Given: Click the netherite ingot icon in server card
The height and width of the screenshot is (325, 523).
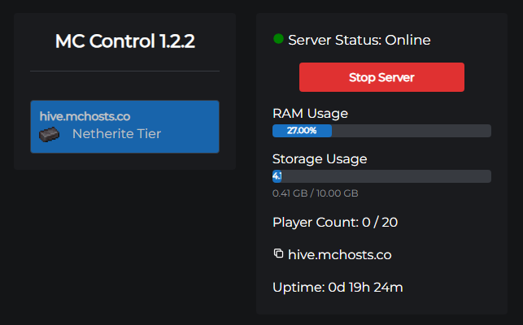Looking at the screenshot, I should click(x=50, y=134).
